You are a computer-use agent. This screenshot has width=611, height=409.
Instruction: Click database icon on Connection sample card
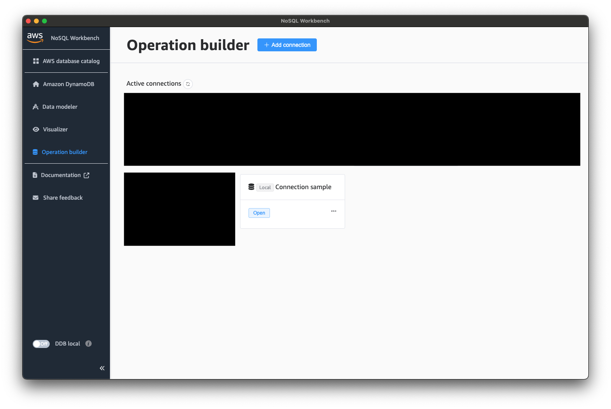point(251,187)
